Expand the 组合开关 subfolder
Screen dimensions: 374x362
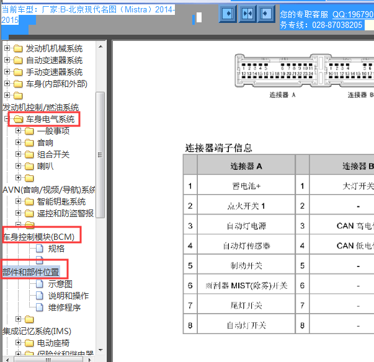tap(18, 154)
